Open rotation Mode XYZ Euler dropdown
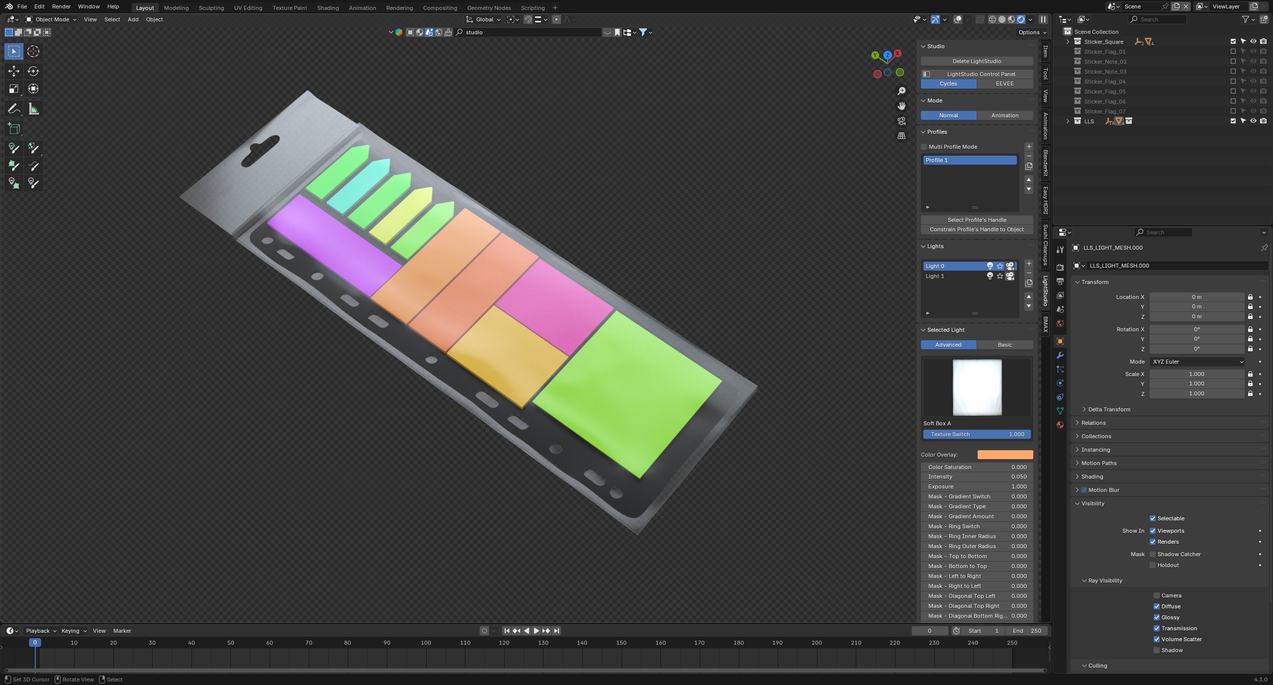This screenshot has width=1273, height=685. [1197, 362]
